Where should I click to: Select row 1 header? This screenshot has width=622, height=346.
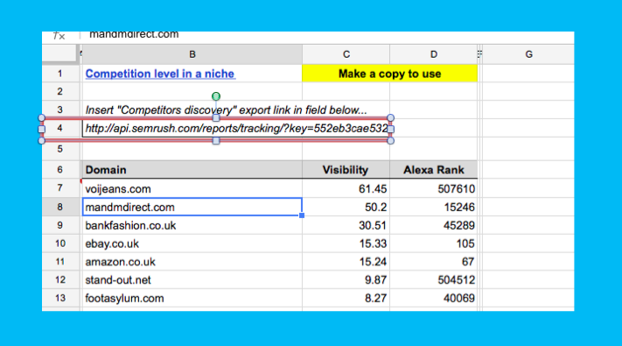click(x=60, y=74)
